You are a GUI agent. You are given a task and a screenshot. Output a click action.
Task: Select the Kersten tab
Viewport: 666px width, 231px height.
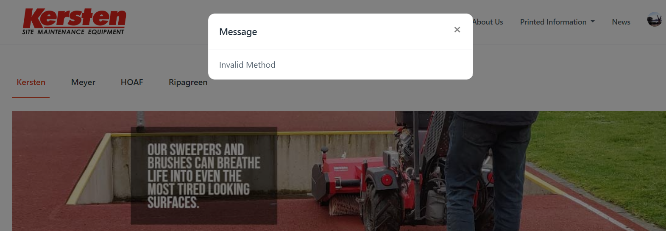point(31,82)
